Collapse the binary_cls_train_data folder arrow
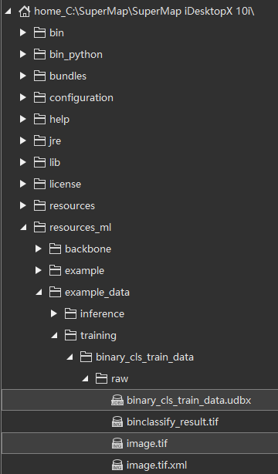The height and width of the screenshot is (474, 278). pyautogui.click(x=69, y=357)
